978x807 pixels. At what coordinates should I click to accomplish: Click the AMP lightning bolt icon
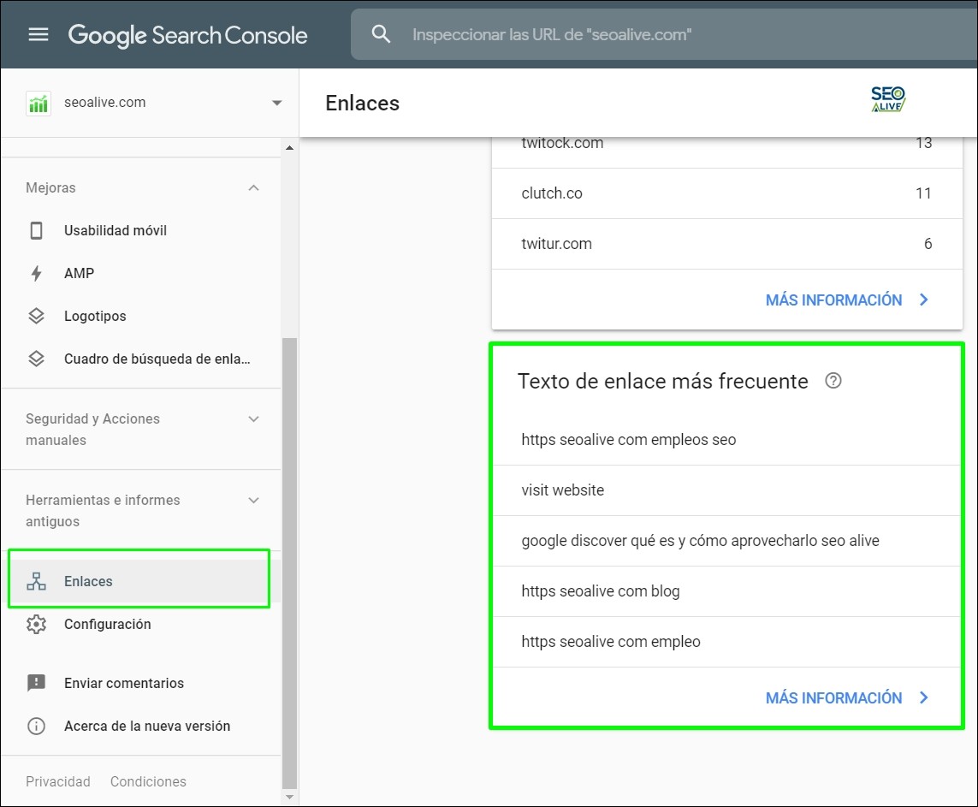pyautogui.click(x=36, y=273)
